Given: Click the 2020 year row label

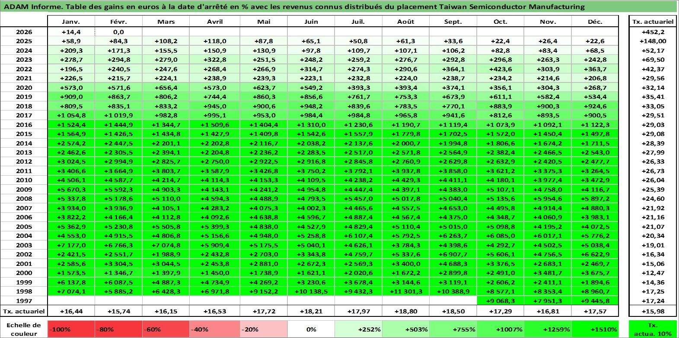Looking at the screenshot, I should click(x=24, y=88).
